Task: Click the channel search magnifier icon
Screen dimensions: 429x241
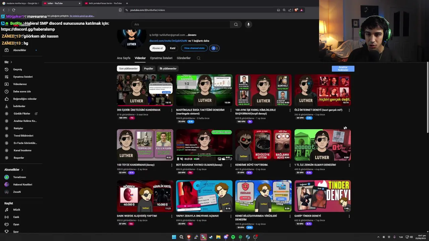Action: point(198,58)
